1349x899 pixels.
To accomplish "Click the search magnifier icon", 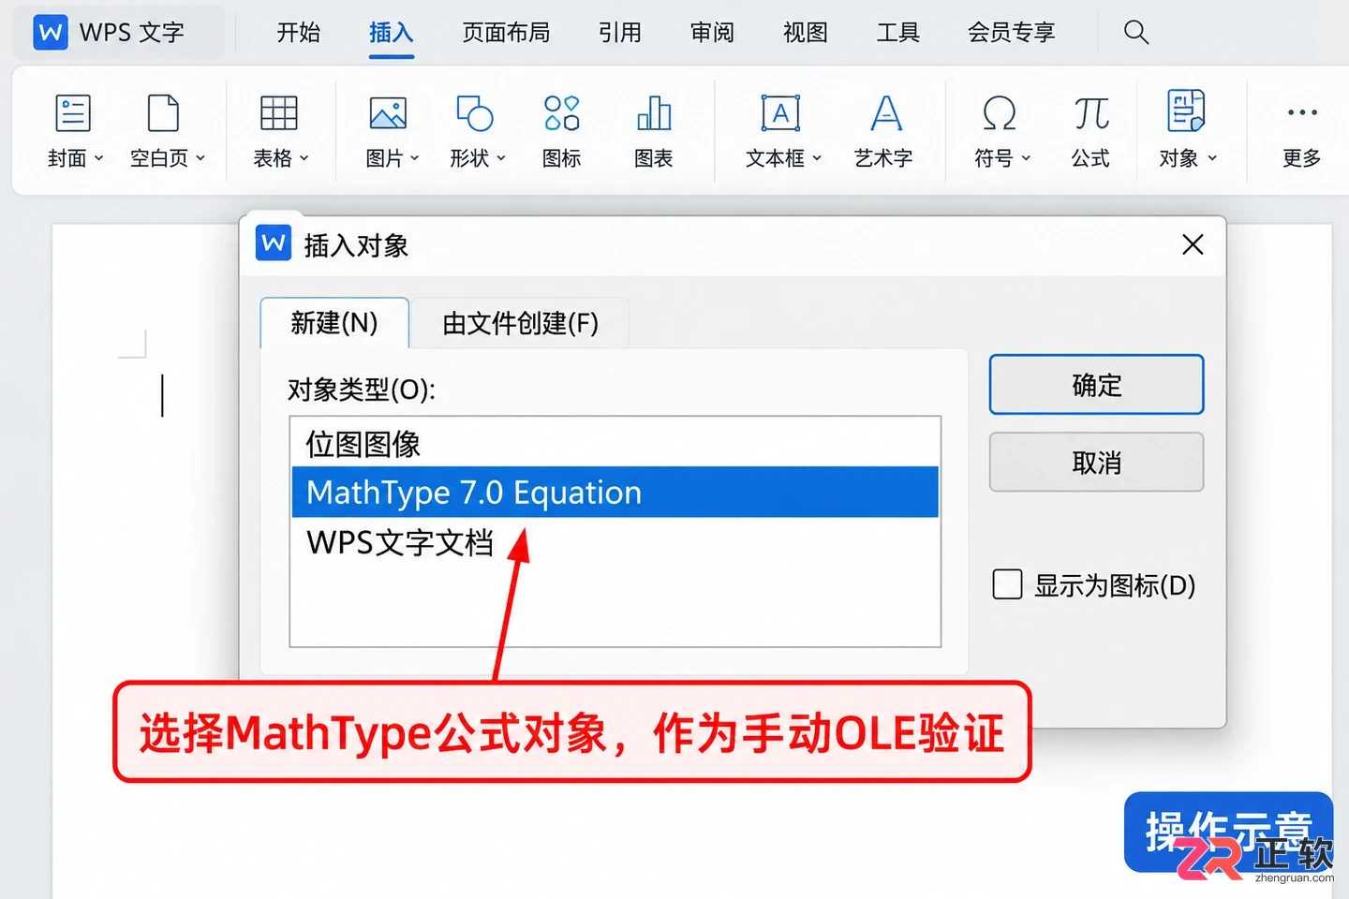I will point(1136,32).
